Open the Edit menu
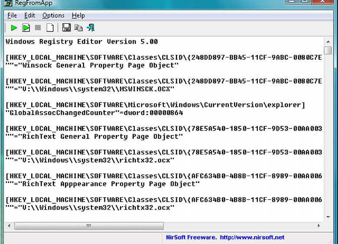 pyautogui.click(x=29, y=16)
